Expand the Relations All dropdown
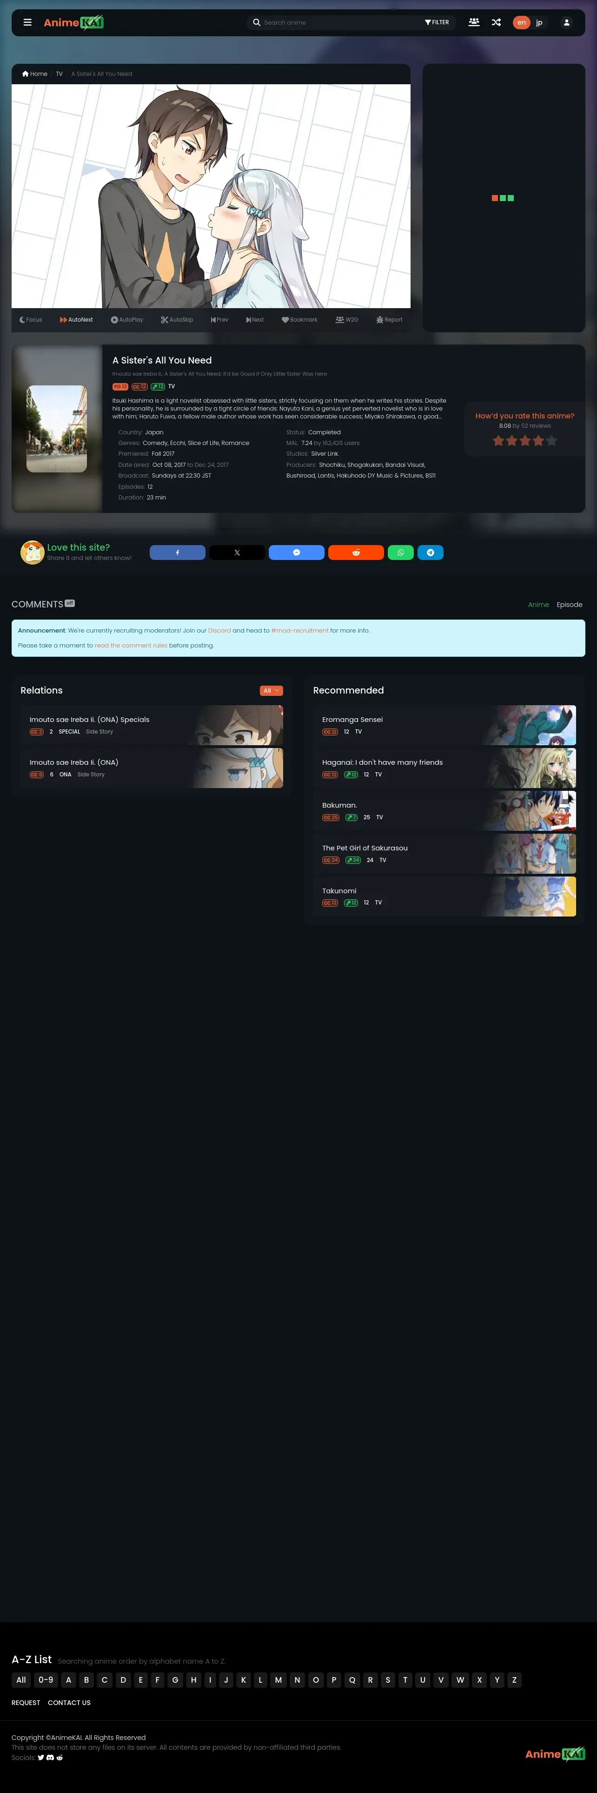This screenshot has width=597, height=1793. pyautogui.click(x=271, y=690)
